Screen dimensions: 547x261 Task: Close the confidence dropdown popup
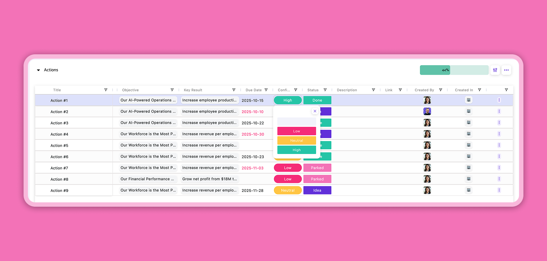pyautogui.click(x=315, y=111)
